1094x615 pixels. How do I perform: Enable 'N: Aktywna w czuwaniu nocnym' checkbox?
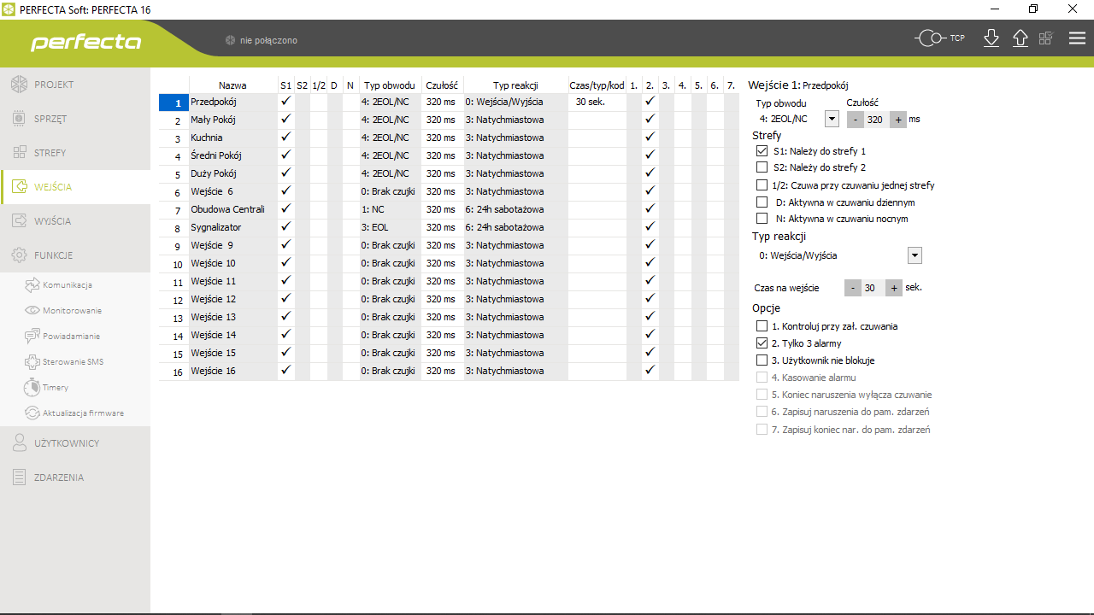click(762, 219)
